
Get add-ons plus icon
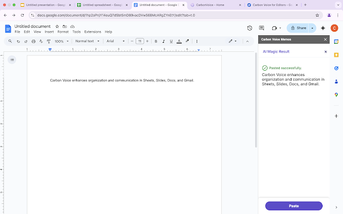tap(336, 116)
